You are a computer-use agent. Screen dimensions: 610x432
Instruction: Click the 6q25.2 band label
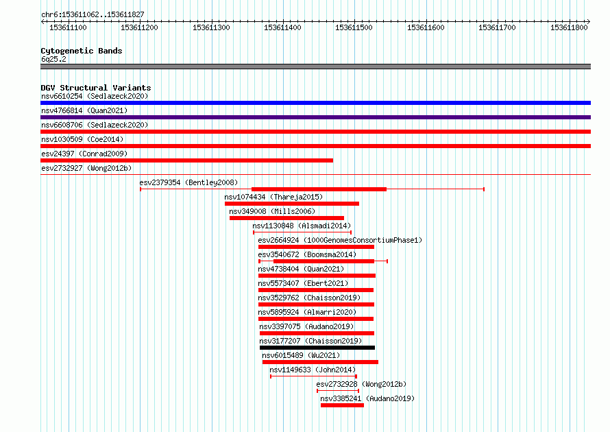(53, 59)
